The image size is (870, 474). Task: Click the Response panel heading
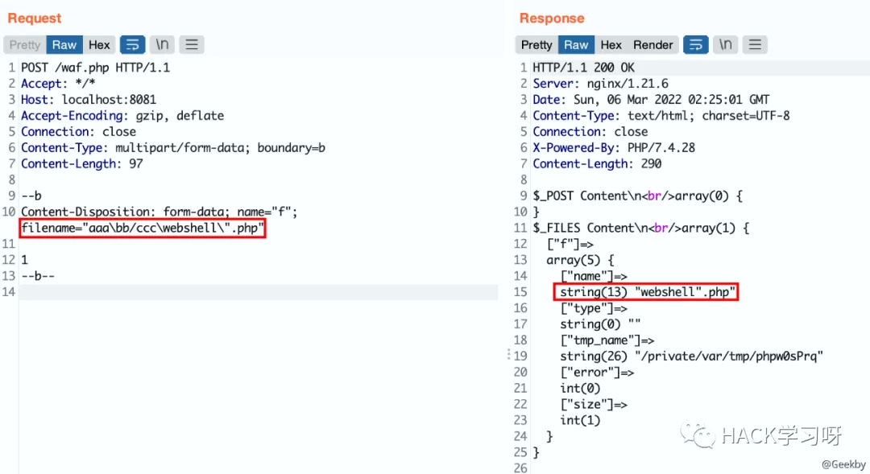point(552,19)
